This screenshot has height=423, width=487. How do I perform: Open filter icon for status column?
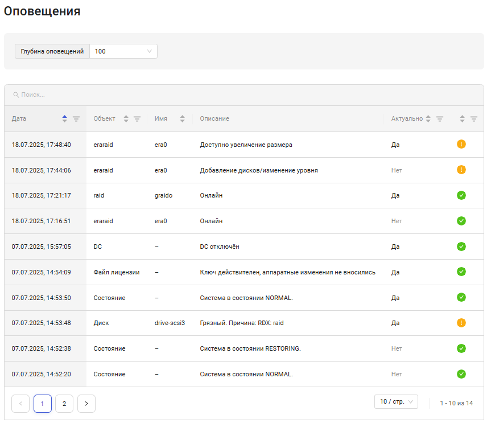473,119
